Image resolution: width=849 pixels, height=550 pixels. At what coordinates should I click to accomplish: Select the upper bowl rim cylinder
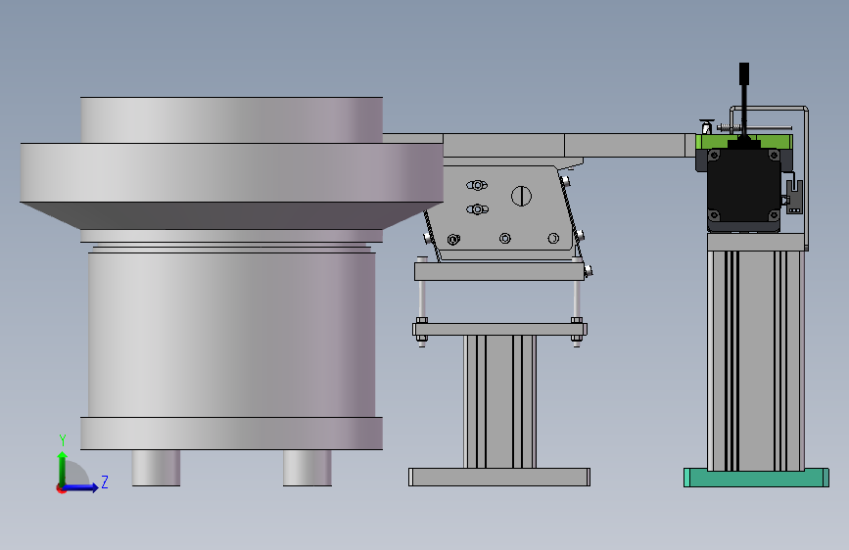coord(232,120)
